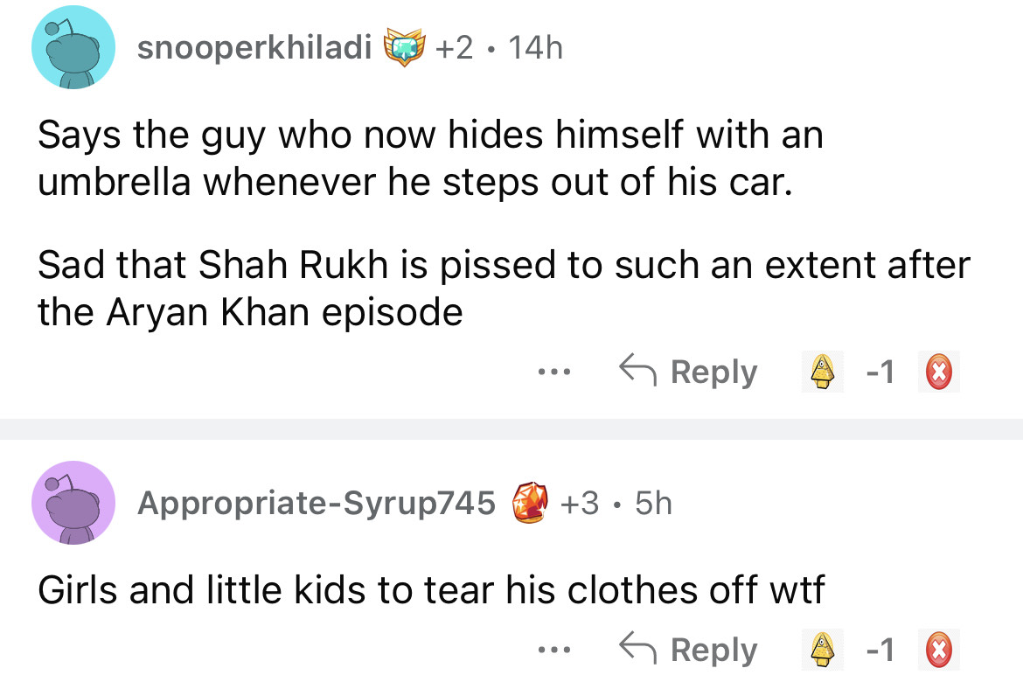
Task: Upvote snooperkhiladi's comment
Action: (x=821, y=373)
